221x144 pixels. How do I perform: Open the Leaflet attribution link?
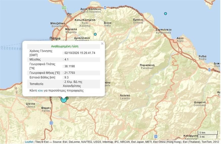tap(29, 142)
